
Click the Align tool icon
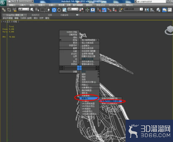[152, 10]
